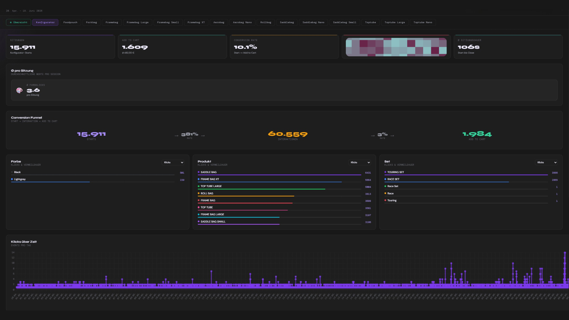Image resolution: width=569 pixels, height=320 pixels.
Task: Click the green dot beside TOP TUBE LARGE
Action: point(199,186)
